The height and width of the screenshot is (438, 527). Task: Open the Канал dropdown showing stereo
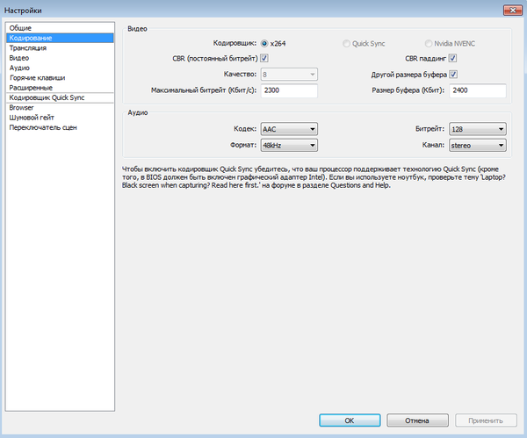click(x=478, y=145)
